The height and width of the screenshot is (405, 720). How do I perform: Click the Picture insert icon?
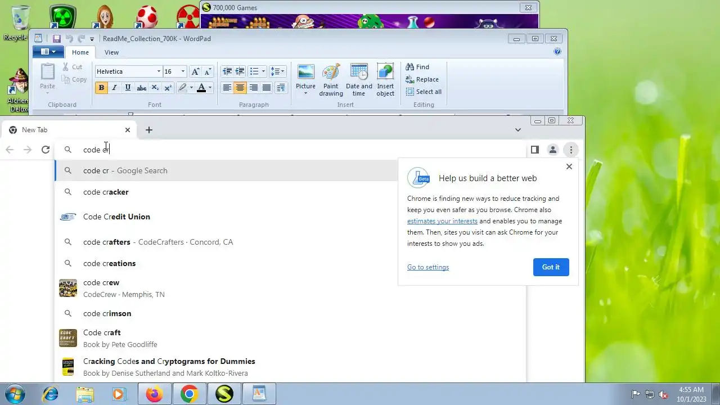[305, 72]
